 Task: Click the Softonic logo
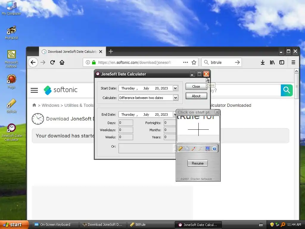[60, 90]
